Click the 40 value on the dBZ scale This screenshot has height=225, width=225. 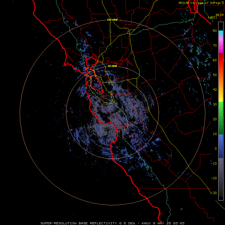pyautogui.click(x=215, y=90)
